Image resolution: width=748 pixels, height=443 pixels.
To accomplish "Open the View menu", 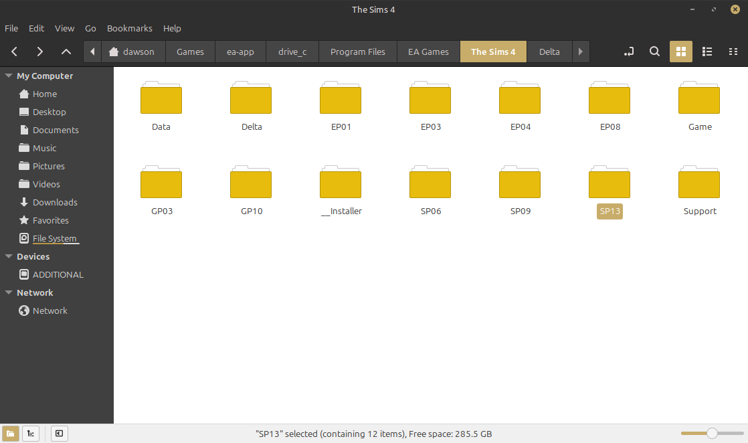I will [64, 28].
